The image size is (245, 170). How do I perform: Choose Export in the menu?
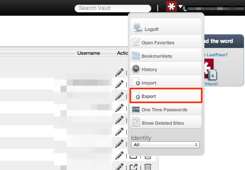click(166, 95)
